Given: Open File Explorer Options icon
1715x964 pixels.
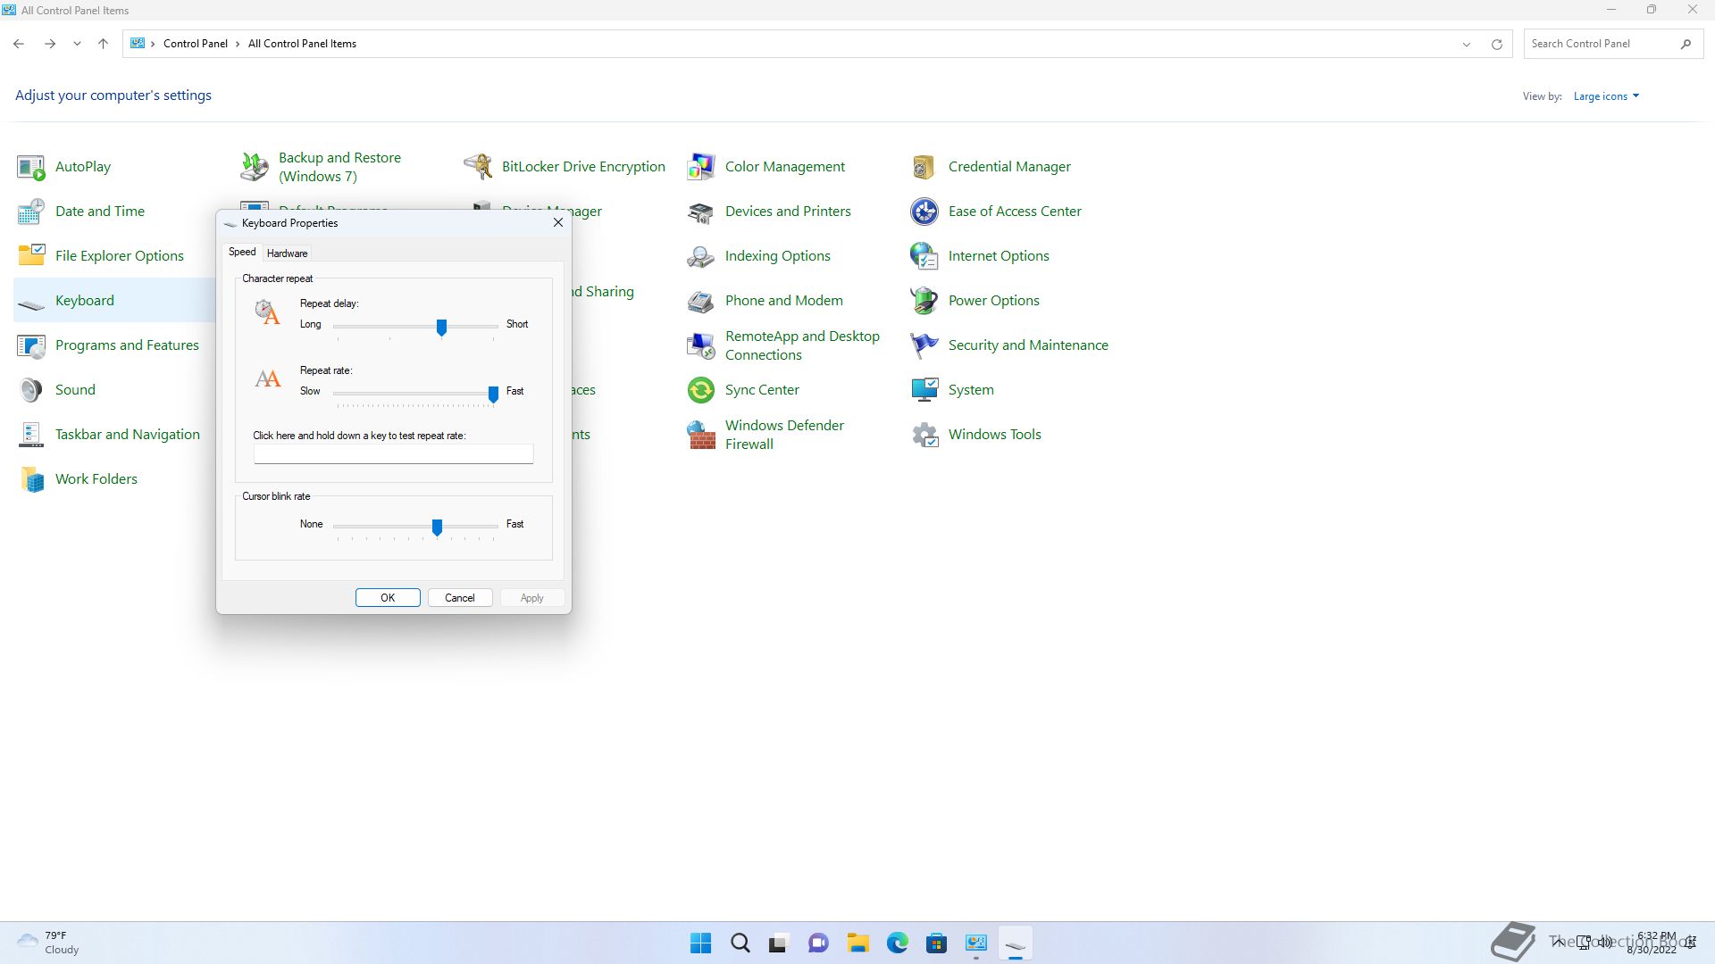Looking at the screenshot, I should [x=31, y=256].
